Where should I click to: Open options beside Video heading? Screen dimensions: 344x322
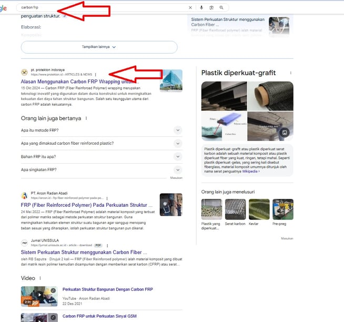coord(40,278)
